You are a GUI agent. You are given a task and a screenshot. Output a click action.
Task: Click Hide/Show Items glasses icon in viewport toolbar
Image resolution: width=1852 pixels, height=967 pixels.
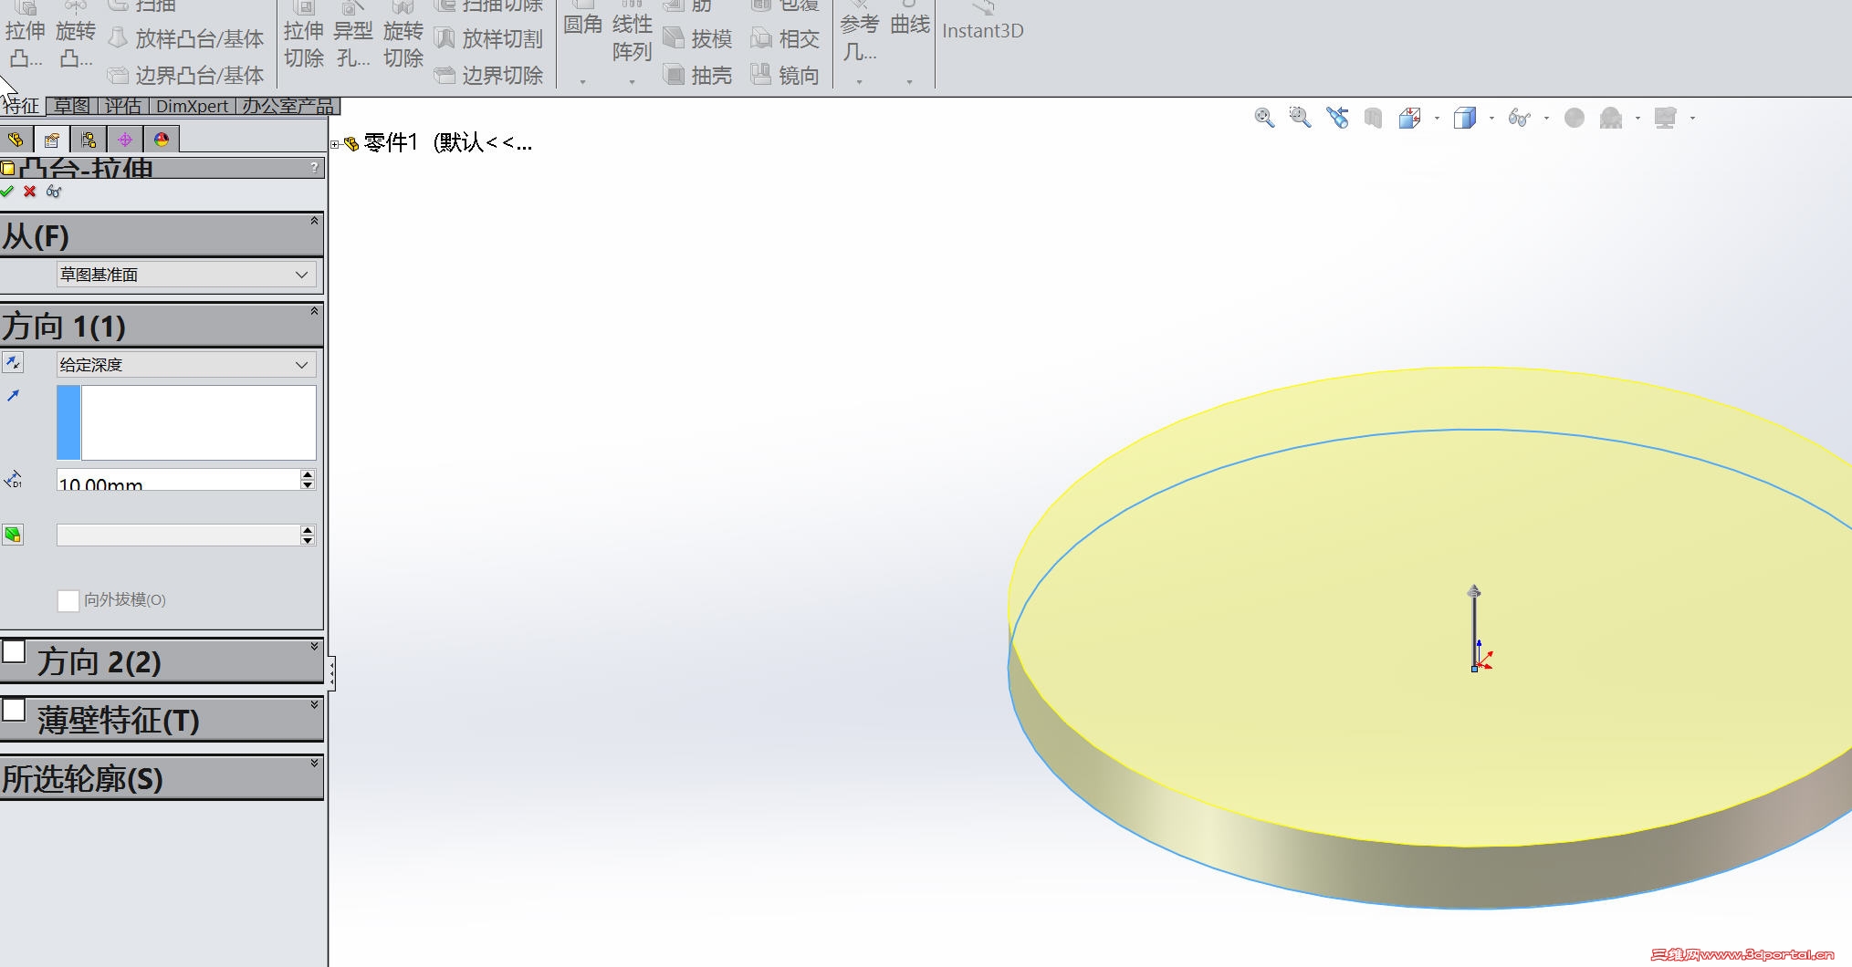pos(1520,118)
